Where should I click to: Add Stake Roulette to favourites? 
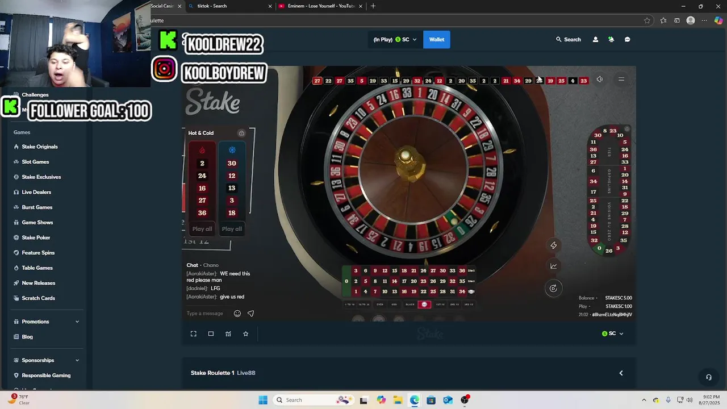tap(246, 334)
